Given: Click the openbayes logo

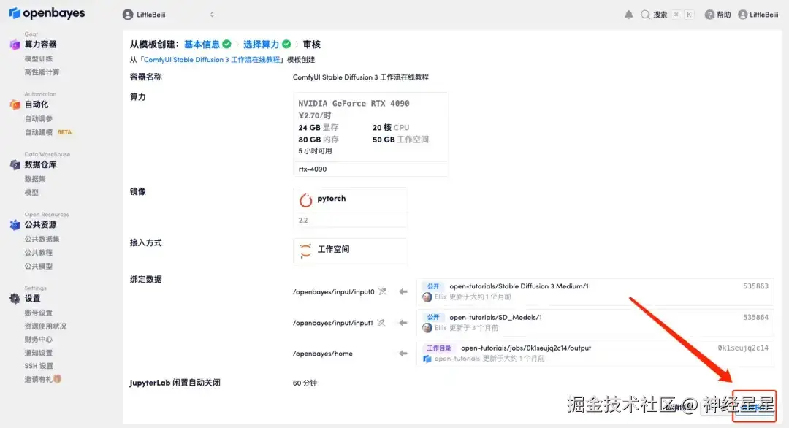Looking at the screenshot, I should [47, 13].
